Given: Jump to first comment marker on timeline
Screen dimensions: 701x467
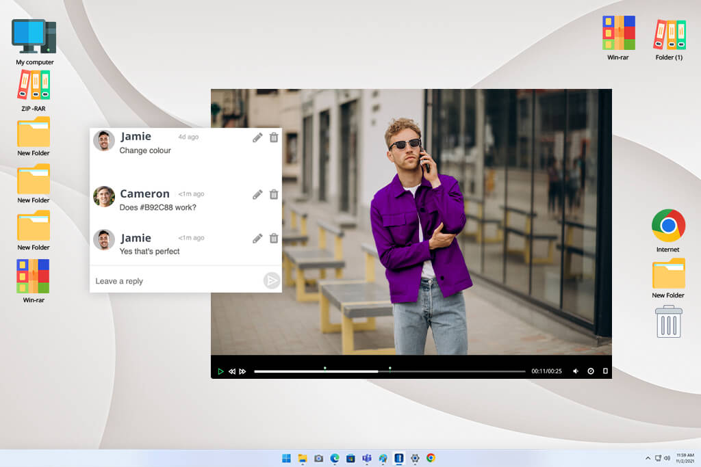Looking at the screenshot, I should 325,368.
